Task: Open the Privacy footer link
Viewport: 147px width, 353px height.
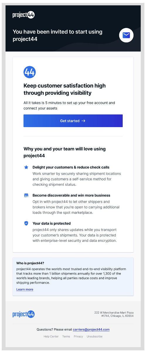Action: point(78,336)
